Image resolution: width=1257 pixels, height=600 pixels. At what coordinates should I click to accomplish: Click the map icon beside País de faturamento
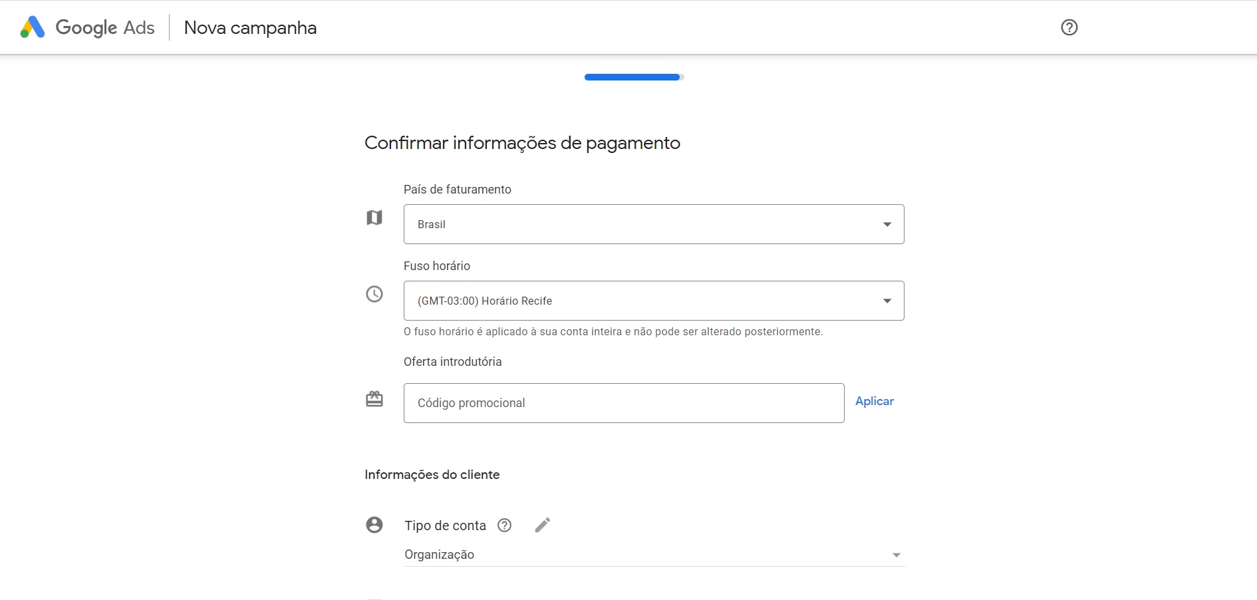(x=374, y=218)
